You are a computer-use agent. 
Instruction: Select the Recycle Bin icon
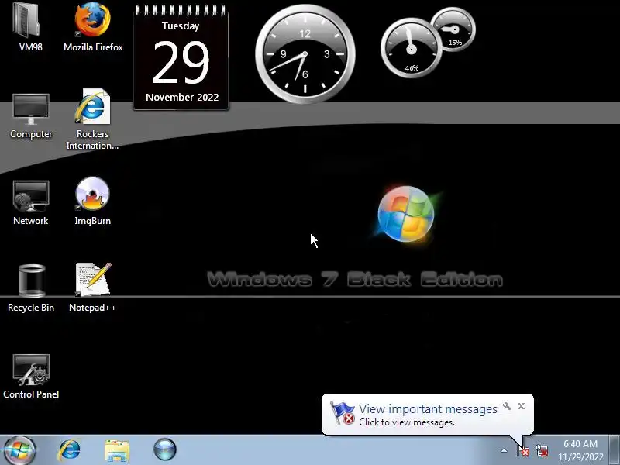click(x=31, y=281)
